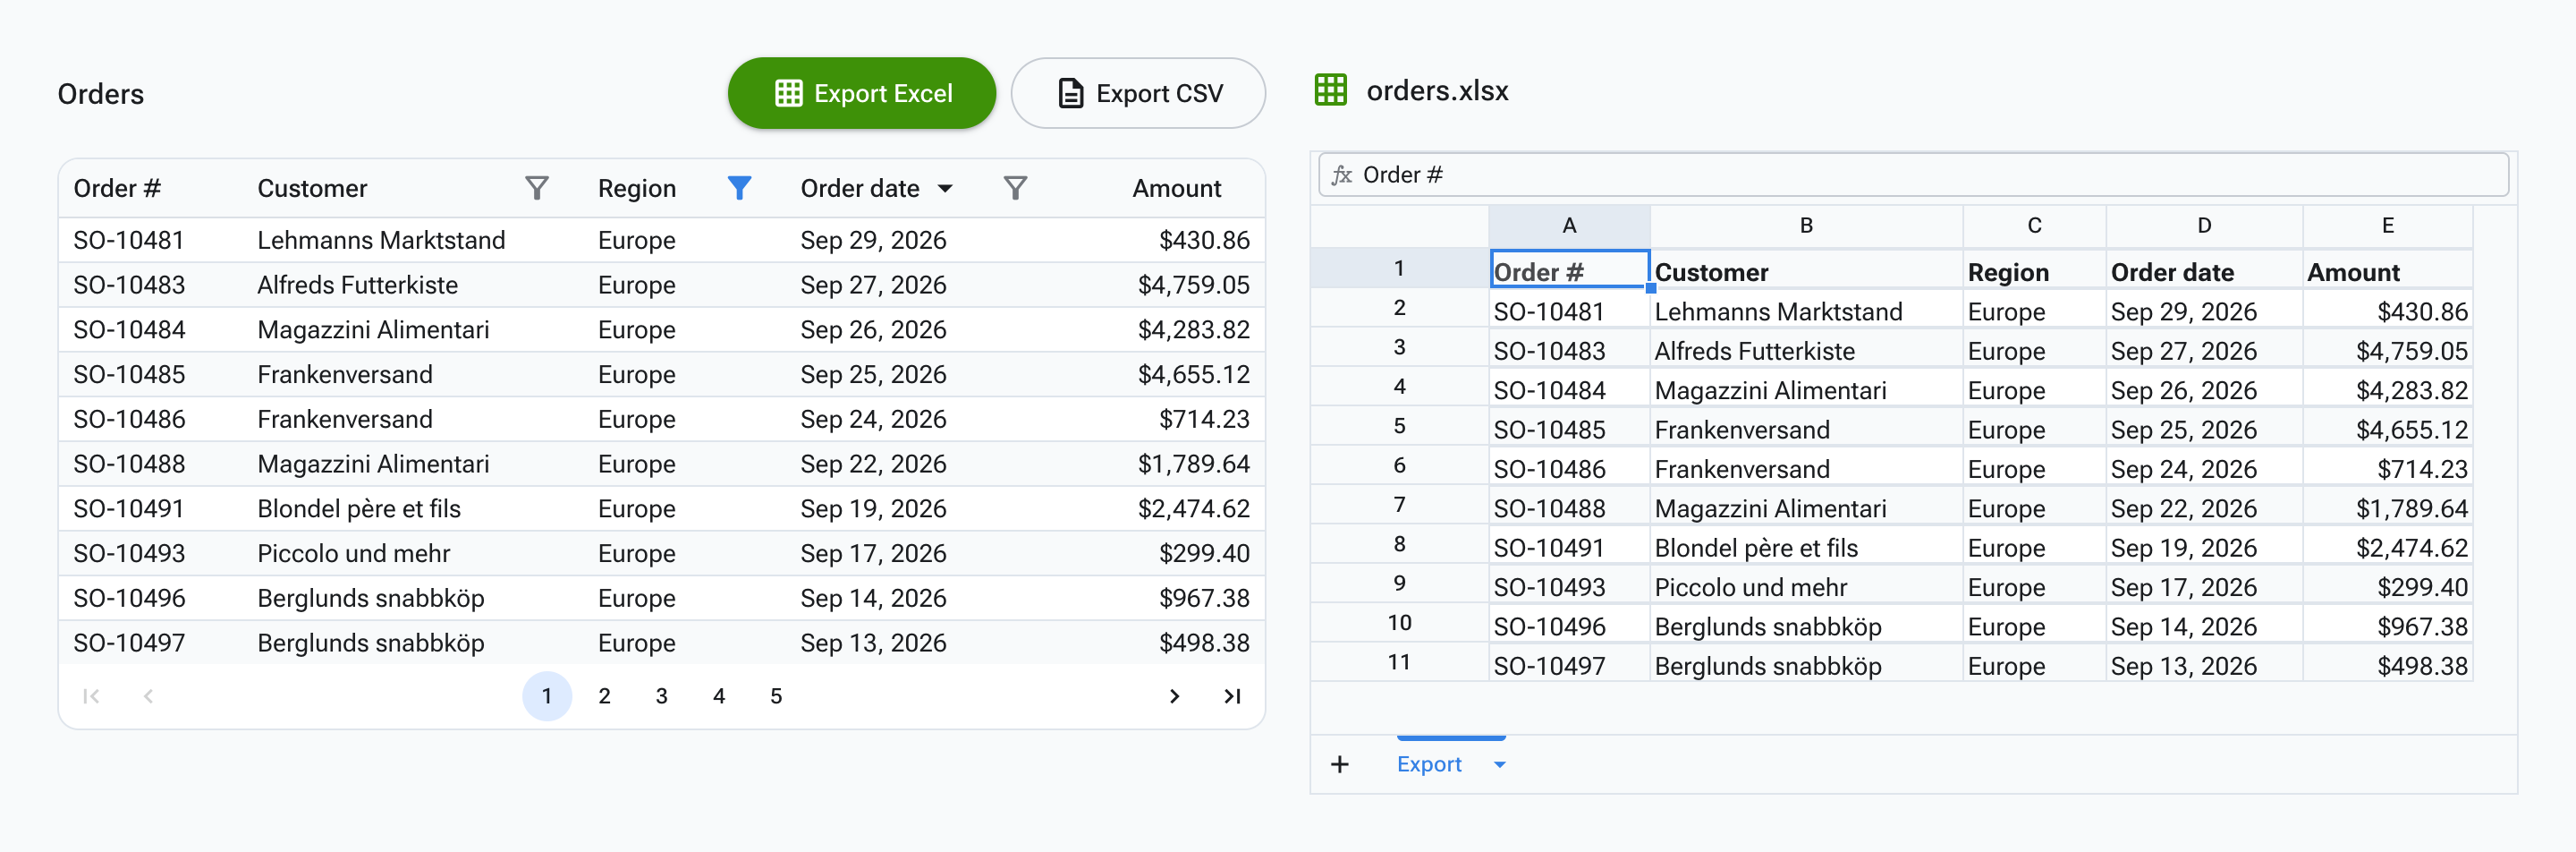Toggle Order date sort arrow

click(x=945, y=188)
